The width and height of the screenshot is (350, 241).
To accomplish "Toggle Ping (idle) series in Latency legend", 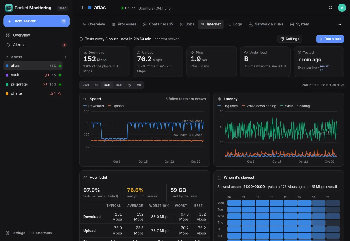I will [x=228, y=106].
